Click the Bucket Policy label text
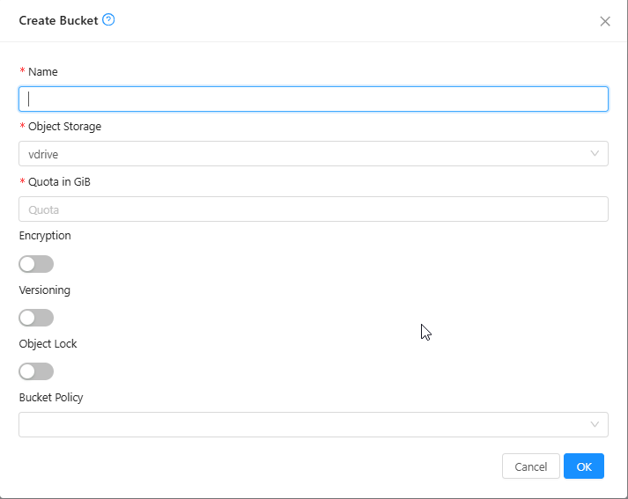 pos(51,398)
